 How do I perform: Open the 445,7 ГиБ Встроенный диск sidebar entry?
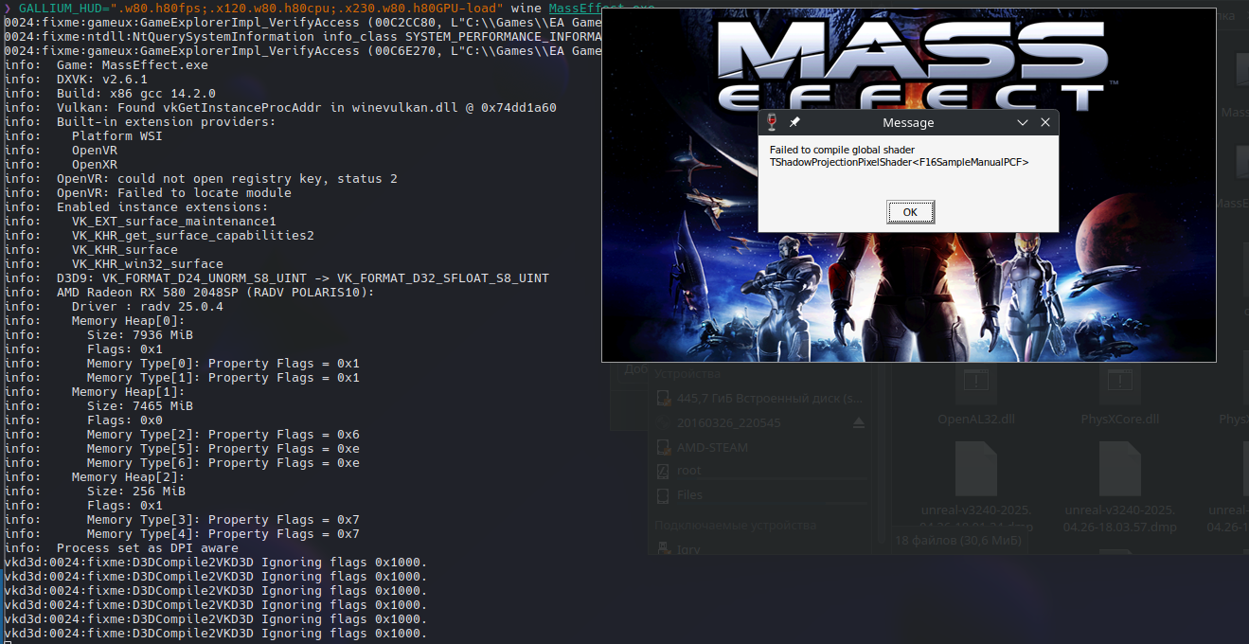(759, 398)
